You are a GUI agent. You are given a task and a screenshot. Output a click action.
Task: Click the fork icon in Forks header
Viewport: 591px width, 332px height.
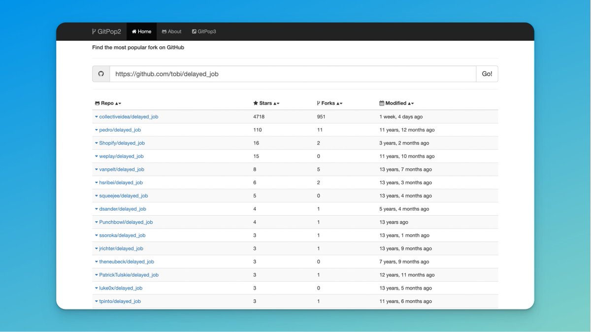click(x=319, y=103)
